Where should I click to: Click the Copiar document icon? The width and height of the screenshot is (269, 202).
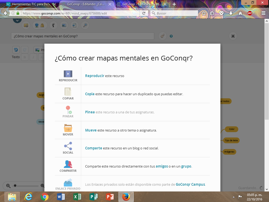point(68,92)
